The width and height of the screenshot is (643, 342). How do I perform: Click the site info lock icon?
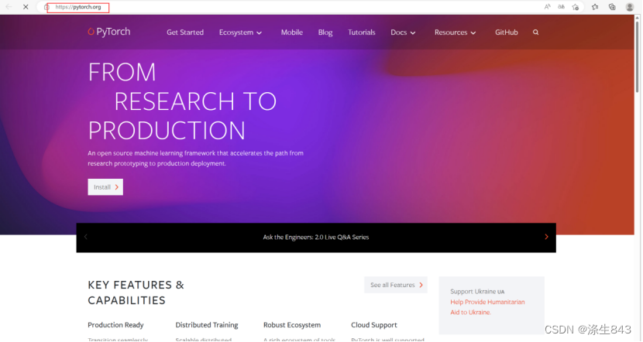(x=46, y=7)
